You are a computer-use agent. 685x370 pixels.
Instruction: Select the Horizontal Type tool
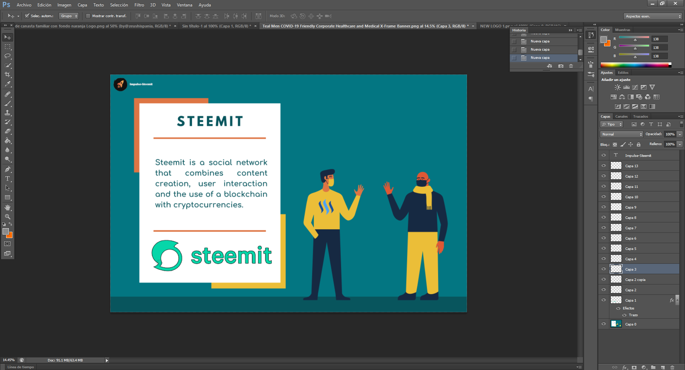pos(7,179)
